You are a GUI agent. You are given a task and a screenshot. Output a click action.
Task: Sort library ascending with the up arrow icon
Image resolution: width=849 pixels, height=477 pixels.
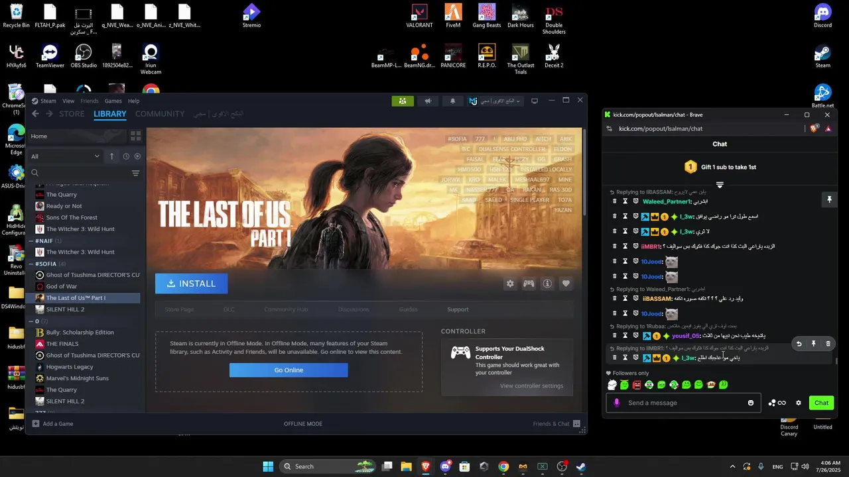[x=111, y=156]
